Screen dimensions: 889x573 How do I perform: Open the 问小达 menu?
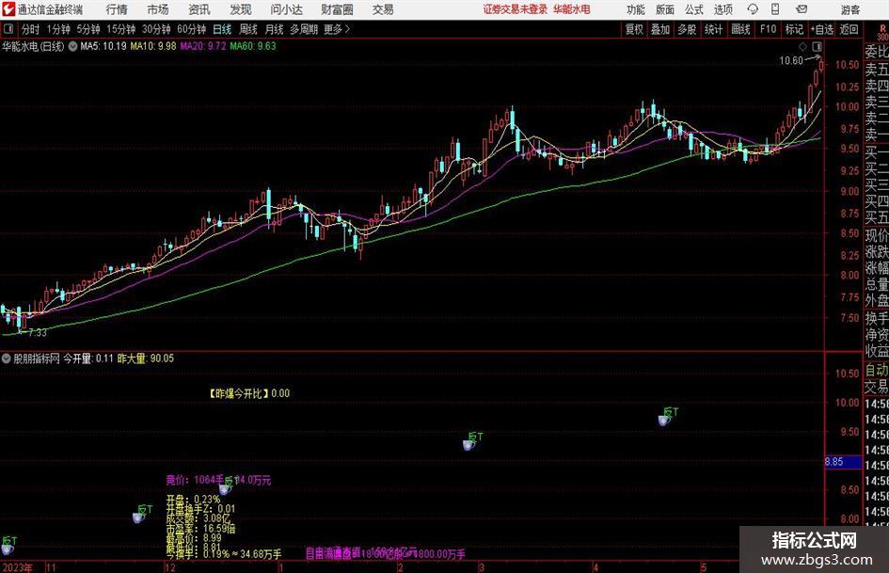click(x=286, y=9)
